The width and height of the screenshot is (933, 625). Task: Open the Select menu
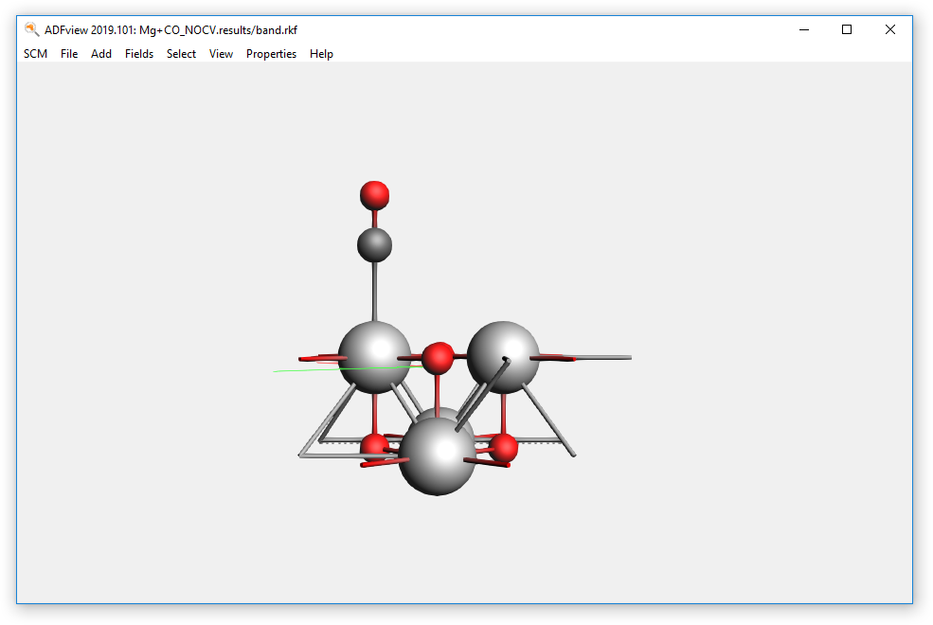pyautogui.click(x=181, y=54)
